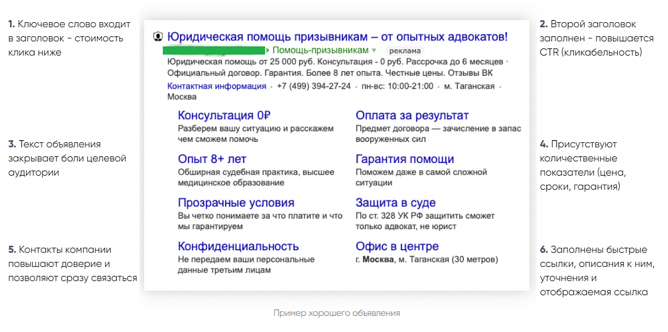Click address 'г. Москва, м. Таганская (30 метров)'
668x332 pixels.
(x=427, y=259)
